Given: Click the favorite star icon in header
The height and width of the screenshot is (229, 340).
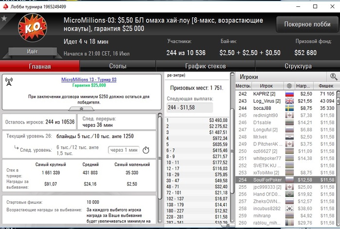Looking at the screenshot, I should pos(4,18).
